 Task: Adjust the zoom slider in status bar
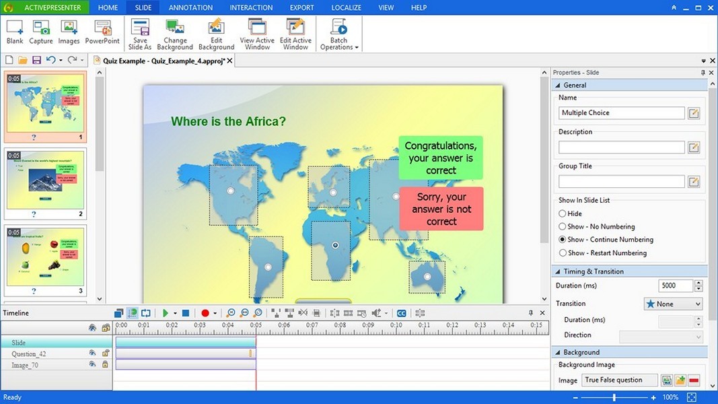(614, 397)
